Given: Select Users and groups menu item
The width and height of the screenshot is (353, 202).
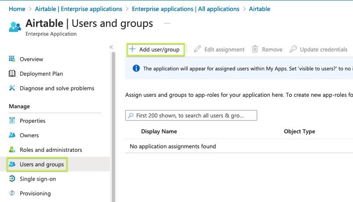Looking at the screenshot, I should 42,164.
